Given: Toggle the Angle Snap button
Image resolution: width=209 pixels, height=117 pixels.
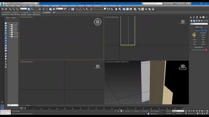Looking at the screenshot, I should [80, 9].
